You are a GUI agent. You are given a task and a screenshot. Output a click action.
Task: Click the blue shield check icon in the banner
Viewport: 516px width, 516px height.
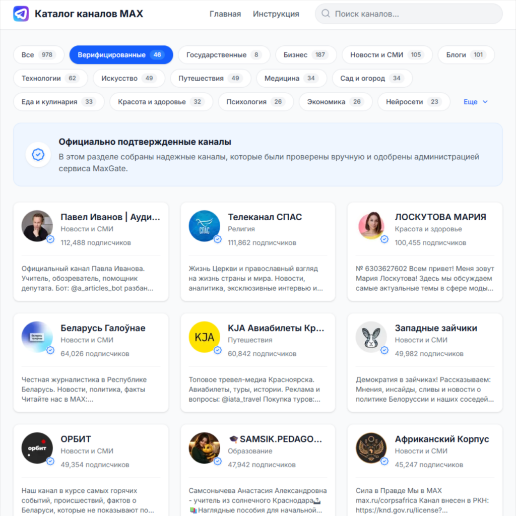pyautogui.click(x=38, y=155)
